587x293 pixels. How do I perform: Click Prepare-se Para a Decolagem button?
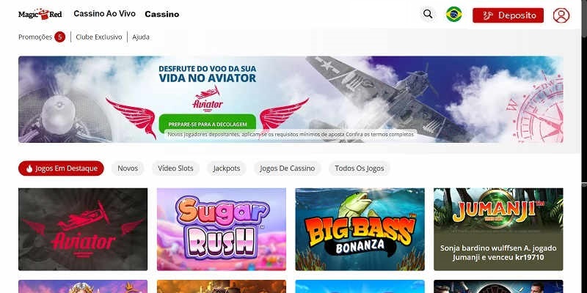pyautogui.click(x=208, y=124)
